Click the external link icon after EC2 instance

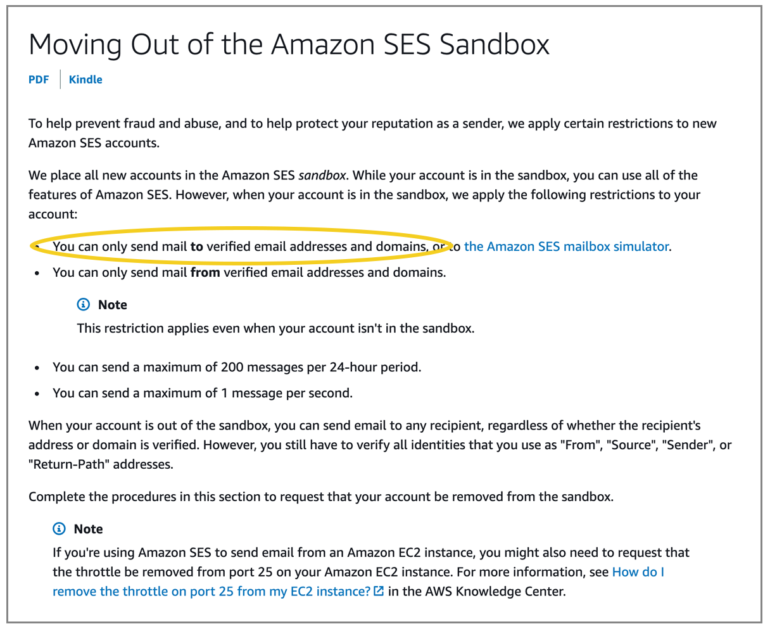(x=379, y=591)
